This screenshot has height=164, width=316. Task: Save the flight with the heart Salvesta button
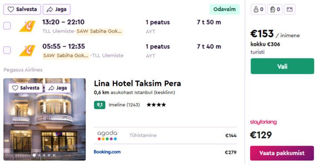tap(22, 9)
